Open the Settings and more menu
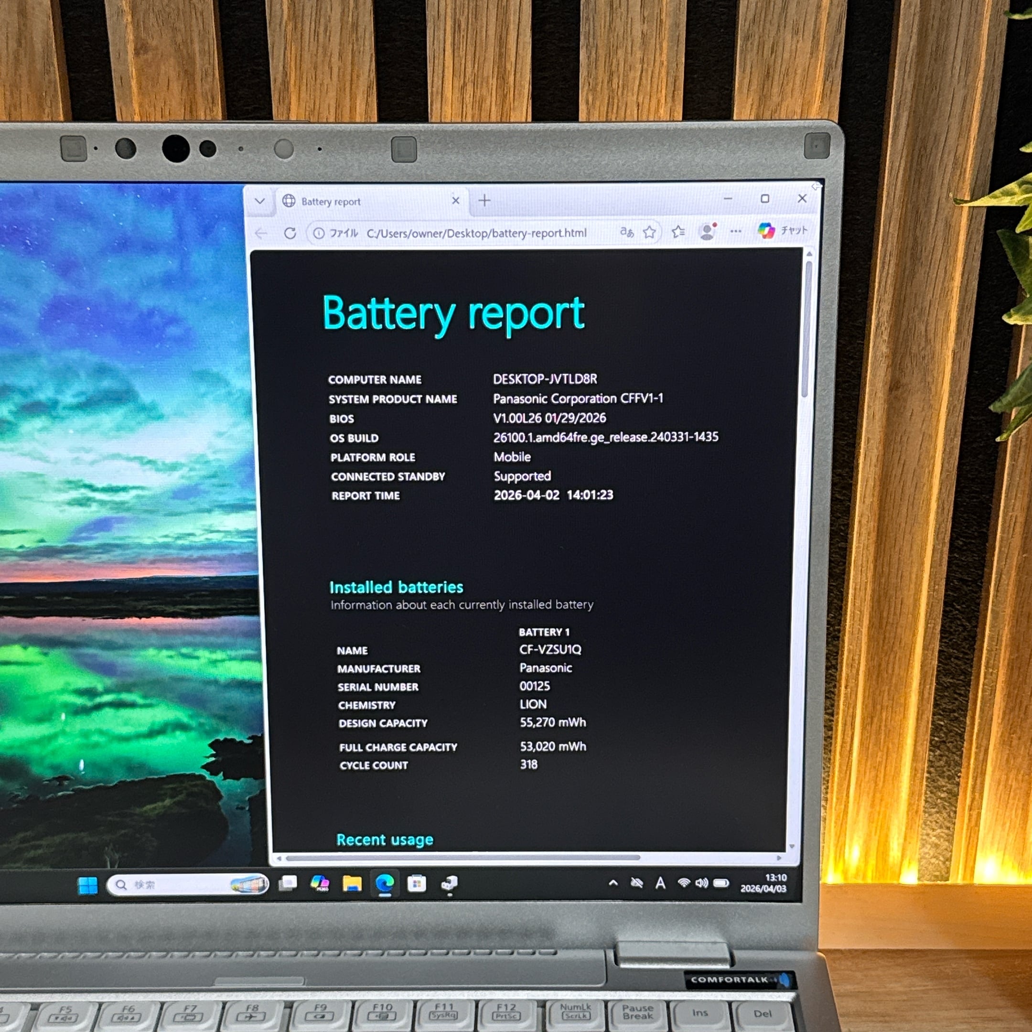 [736, 231]
